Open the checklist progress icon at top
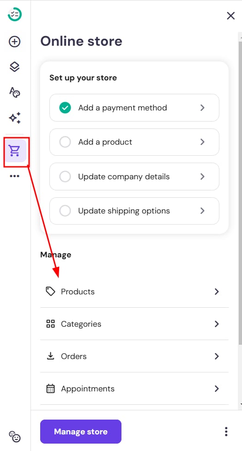The image size is (242, 451). 15,14
